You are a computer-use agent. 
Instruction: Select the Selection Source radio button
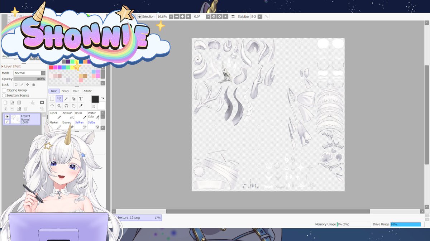pyautogui.click(x=4, y=95)
